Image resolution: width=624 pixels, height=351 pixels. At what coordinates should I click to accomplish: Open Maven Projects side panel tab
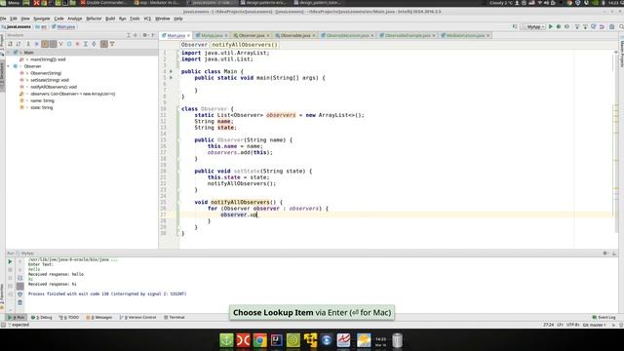click(x=621, y=54)
